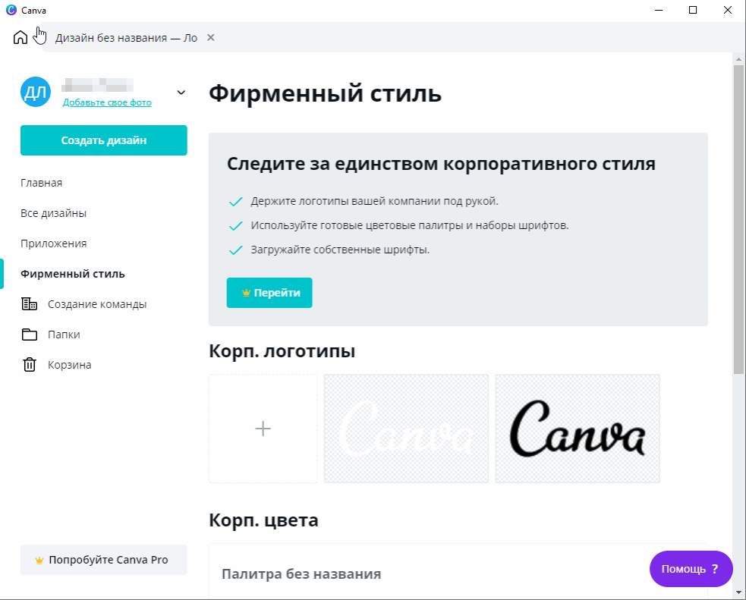Viewport: 746px width, 600px height.
Task: Click 'Палитра без названия' palette name
Action: pyautogui.click(x=301, y=574)
